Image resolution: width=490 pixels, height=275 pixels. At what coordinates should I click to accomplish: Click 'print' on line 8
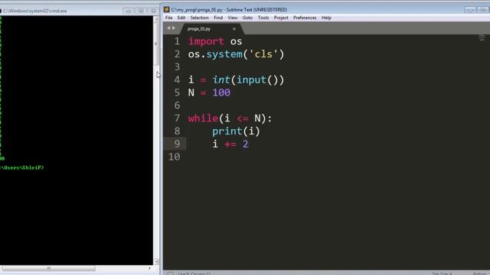pyautogui.click(x=227, y=131)
